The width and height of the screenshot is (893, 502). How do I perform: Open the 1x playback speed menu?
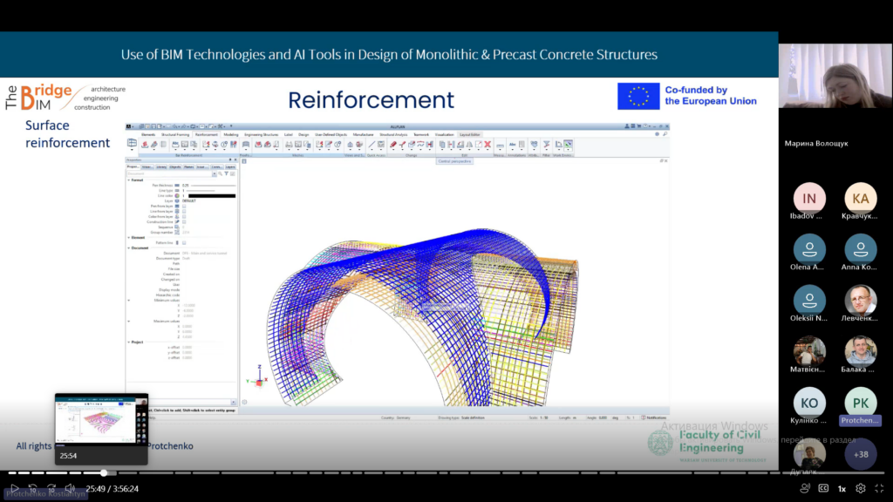click(x=842, y=489)
